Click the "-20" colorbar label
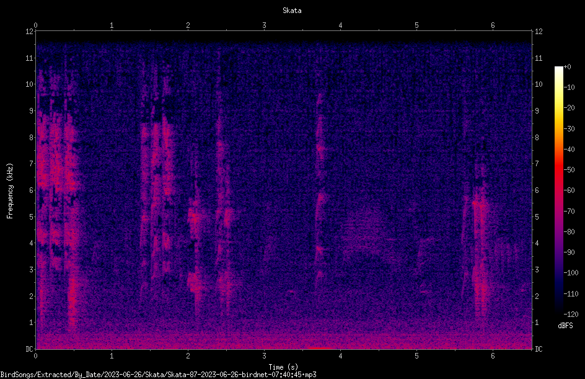This screenshot has height=379, width=585. [x=569, y=108]
